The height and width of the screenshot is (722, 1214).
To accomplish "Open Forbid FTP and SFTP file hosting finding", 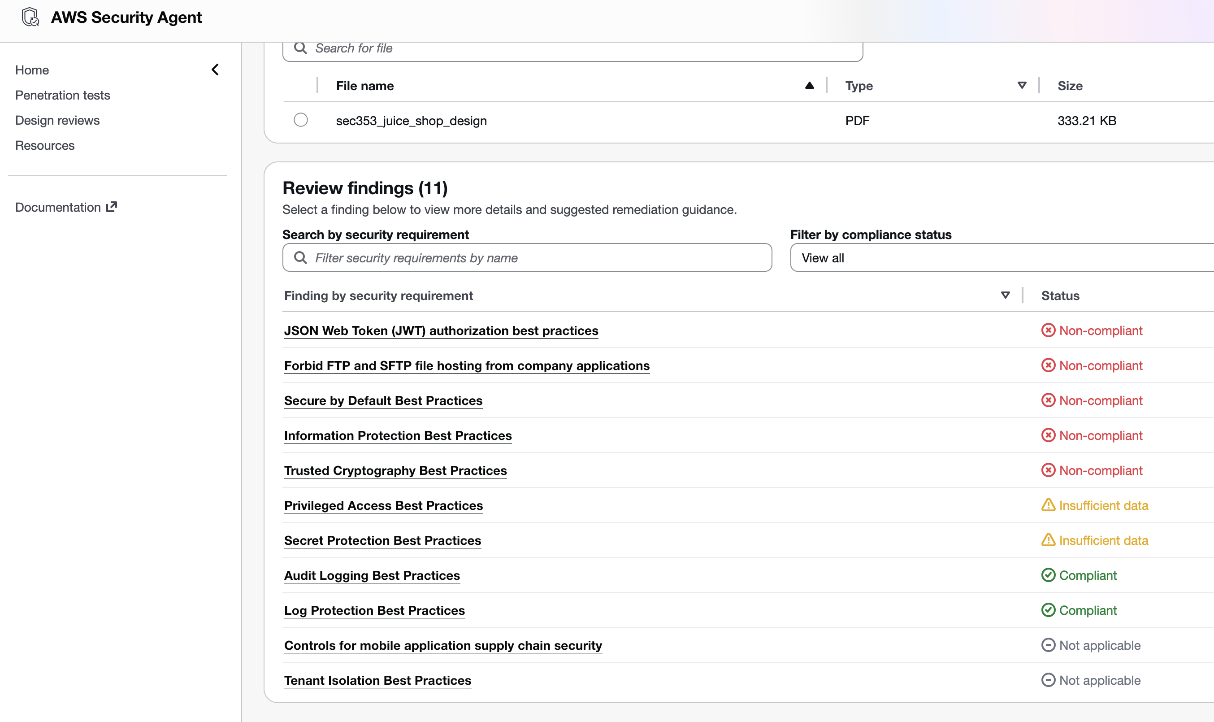I will (466, 365).
